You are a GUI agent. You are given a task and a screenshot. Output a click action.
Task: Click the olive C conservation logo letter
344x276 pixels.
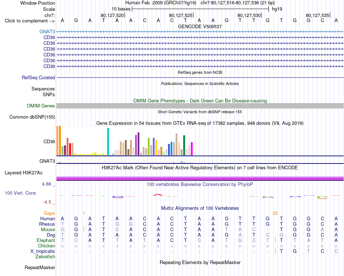click(322, 197)
